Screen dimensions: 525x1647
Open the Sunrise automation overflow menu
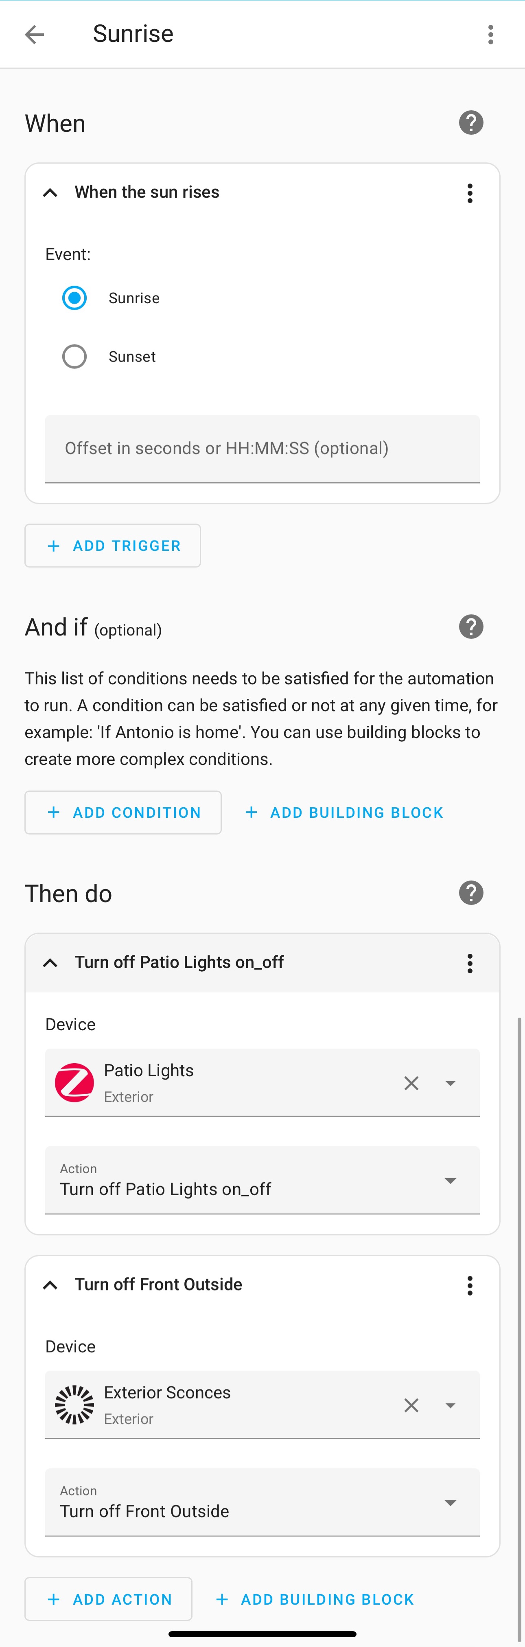[490, 35]
